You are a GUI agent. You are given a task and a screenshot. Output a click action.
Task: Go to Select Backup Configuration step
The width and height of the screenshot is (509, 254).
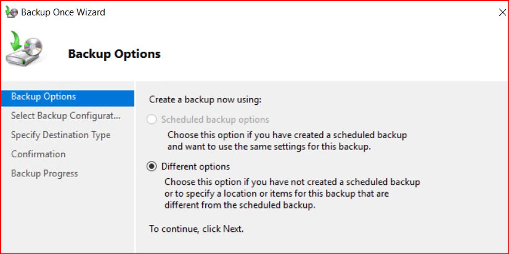(65, 116)
